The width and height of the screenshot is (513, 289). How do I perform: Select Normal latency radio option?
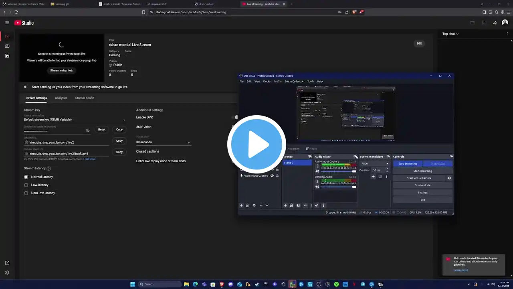point(26,177)
